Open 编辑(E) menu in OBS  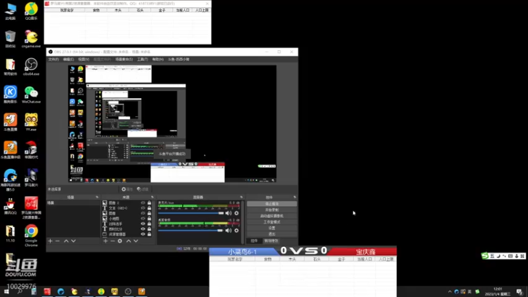pos(69,59)
